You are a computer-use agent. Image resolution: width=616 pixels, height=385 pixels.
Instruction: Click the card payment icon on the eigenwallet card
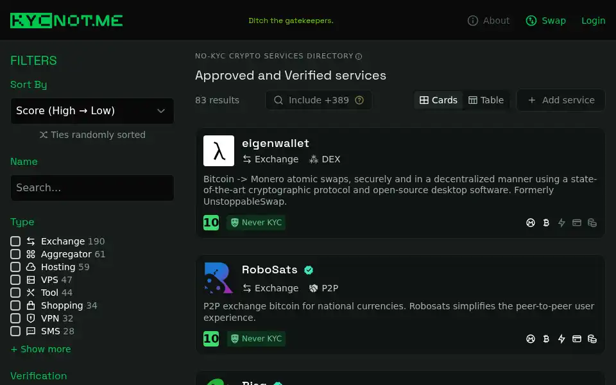click(577, 223)
